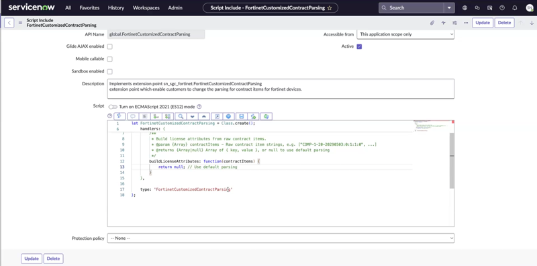Open the globe scope picker icon
This screenshot has height=266, width=537.
pos(465,8)
